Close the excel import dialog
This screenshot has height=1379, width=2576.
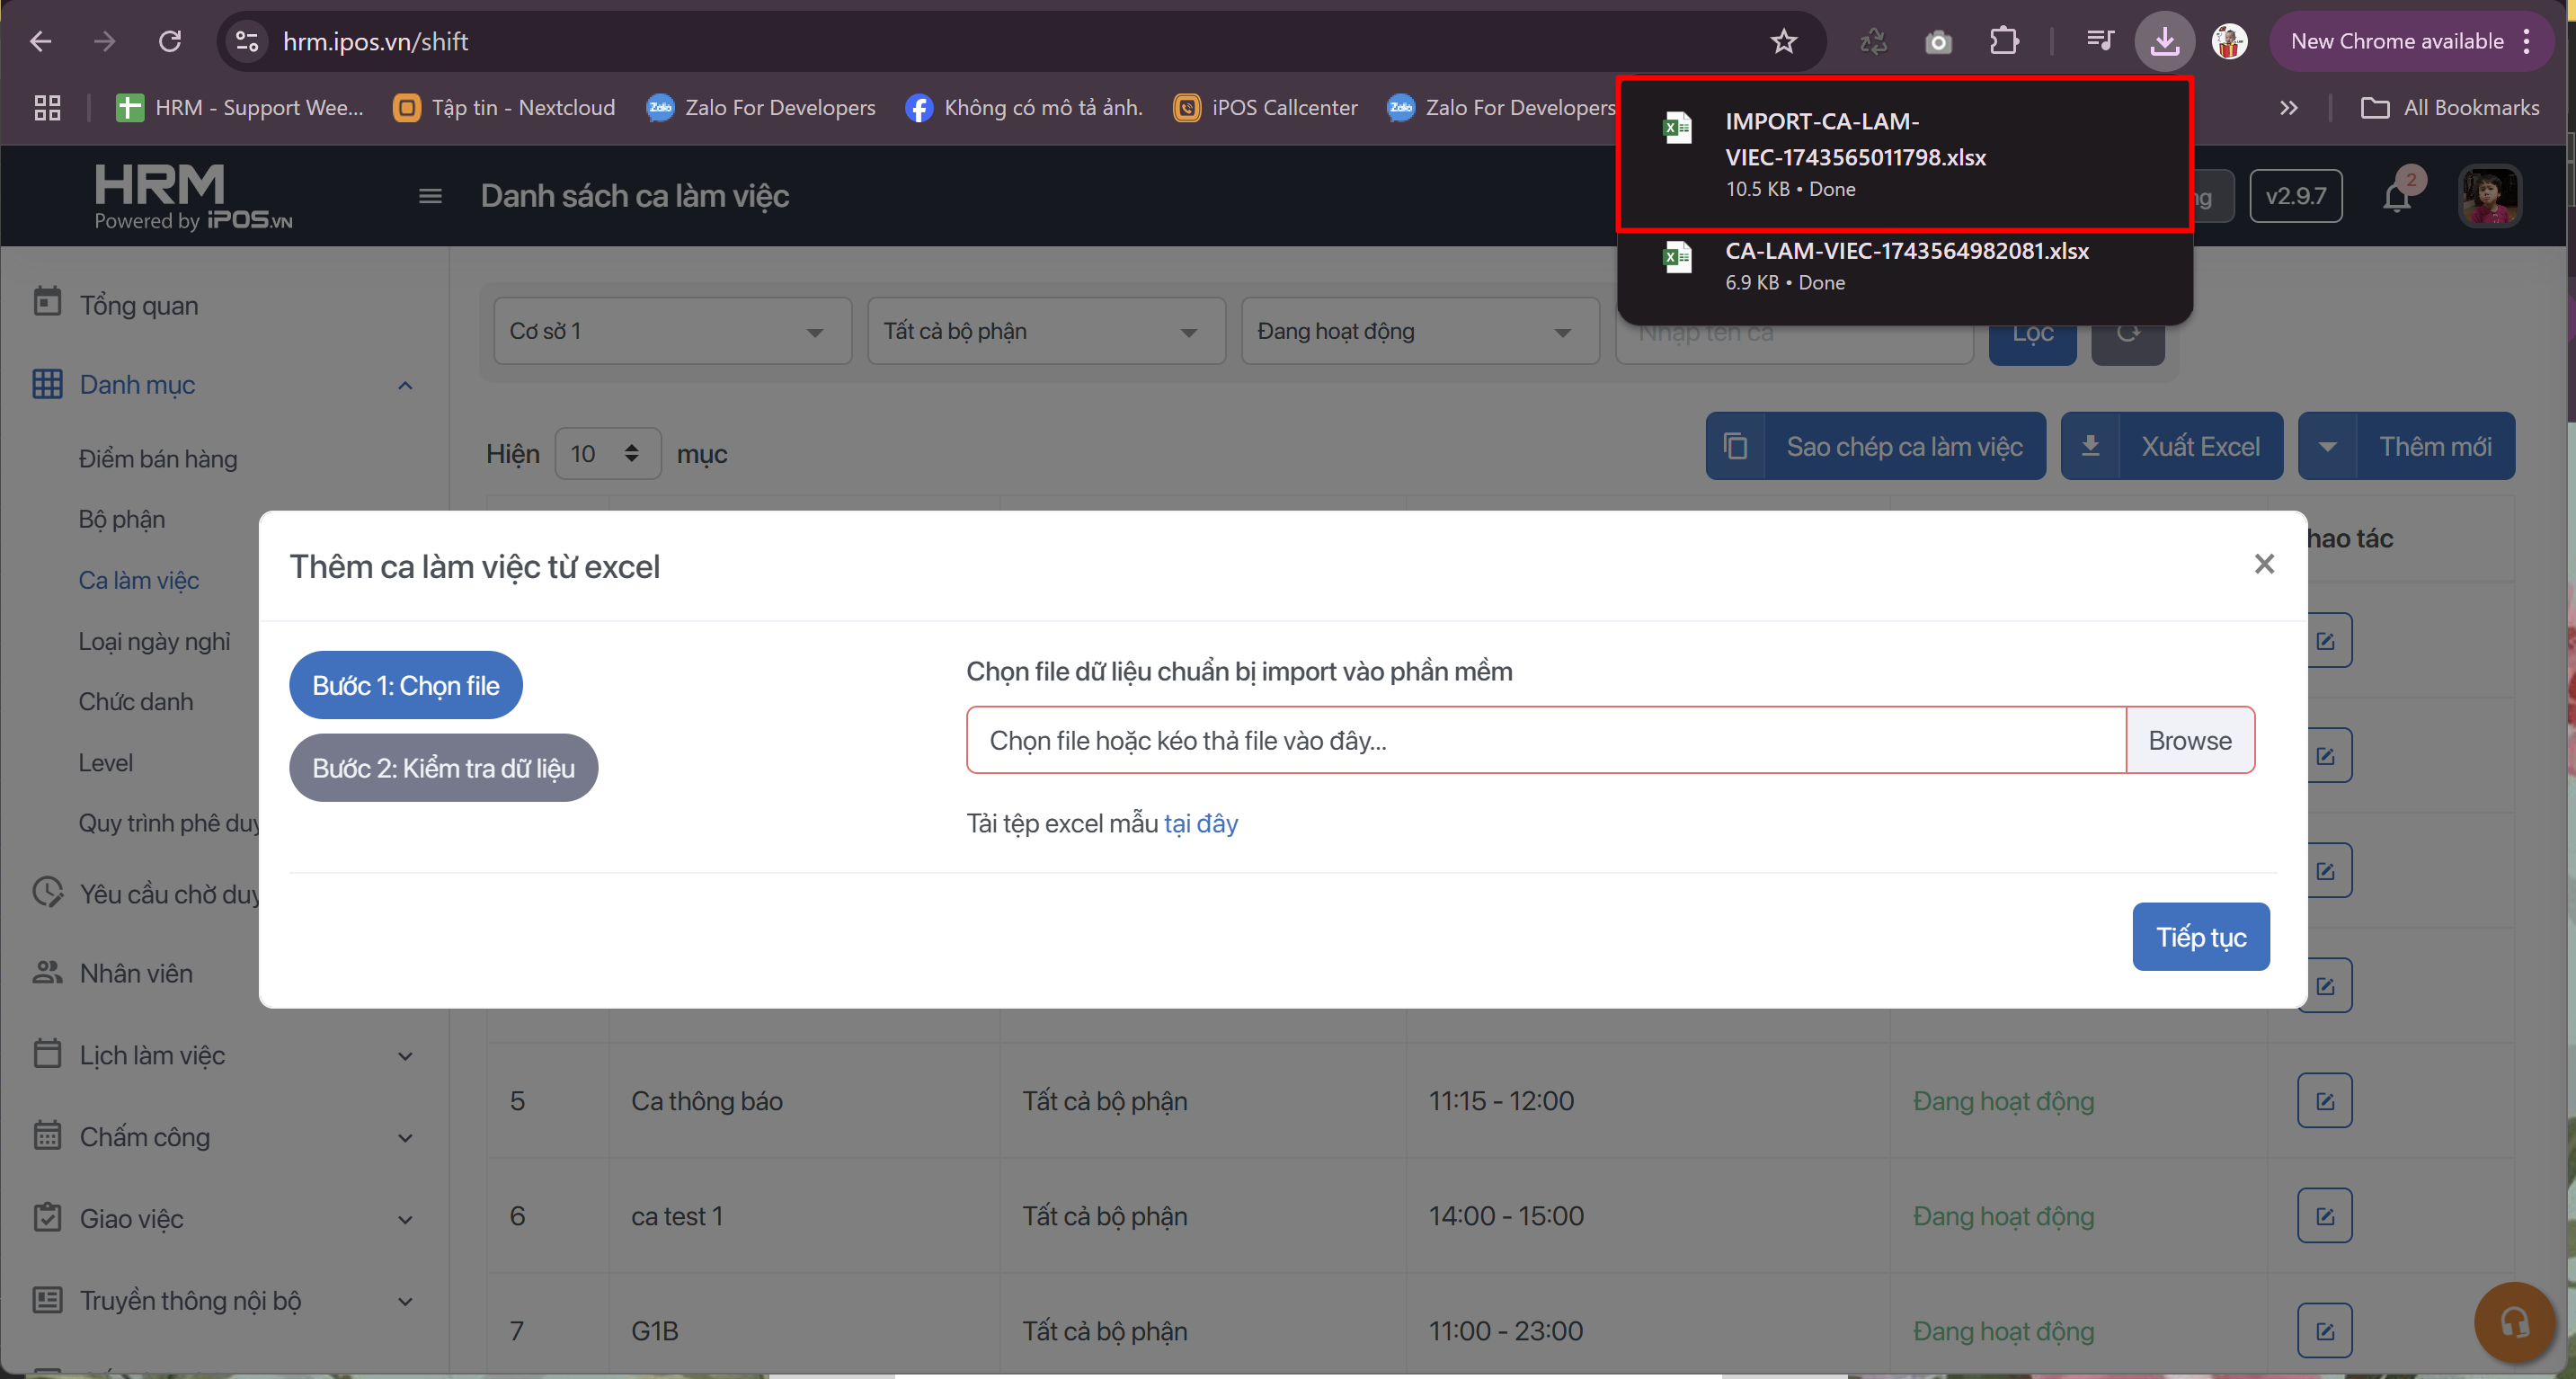click(x=2264, y=564)
